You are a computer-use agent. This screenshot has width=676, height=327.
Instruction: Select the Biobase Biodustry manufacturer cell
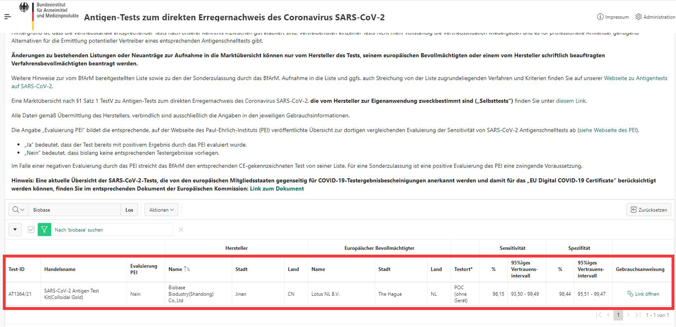coord(198,294)
